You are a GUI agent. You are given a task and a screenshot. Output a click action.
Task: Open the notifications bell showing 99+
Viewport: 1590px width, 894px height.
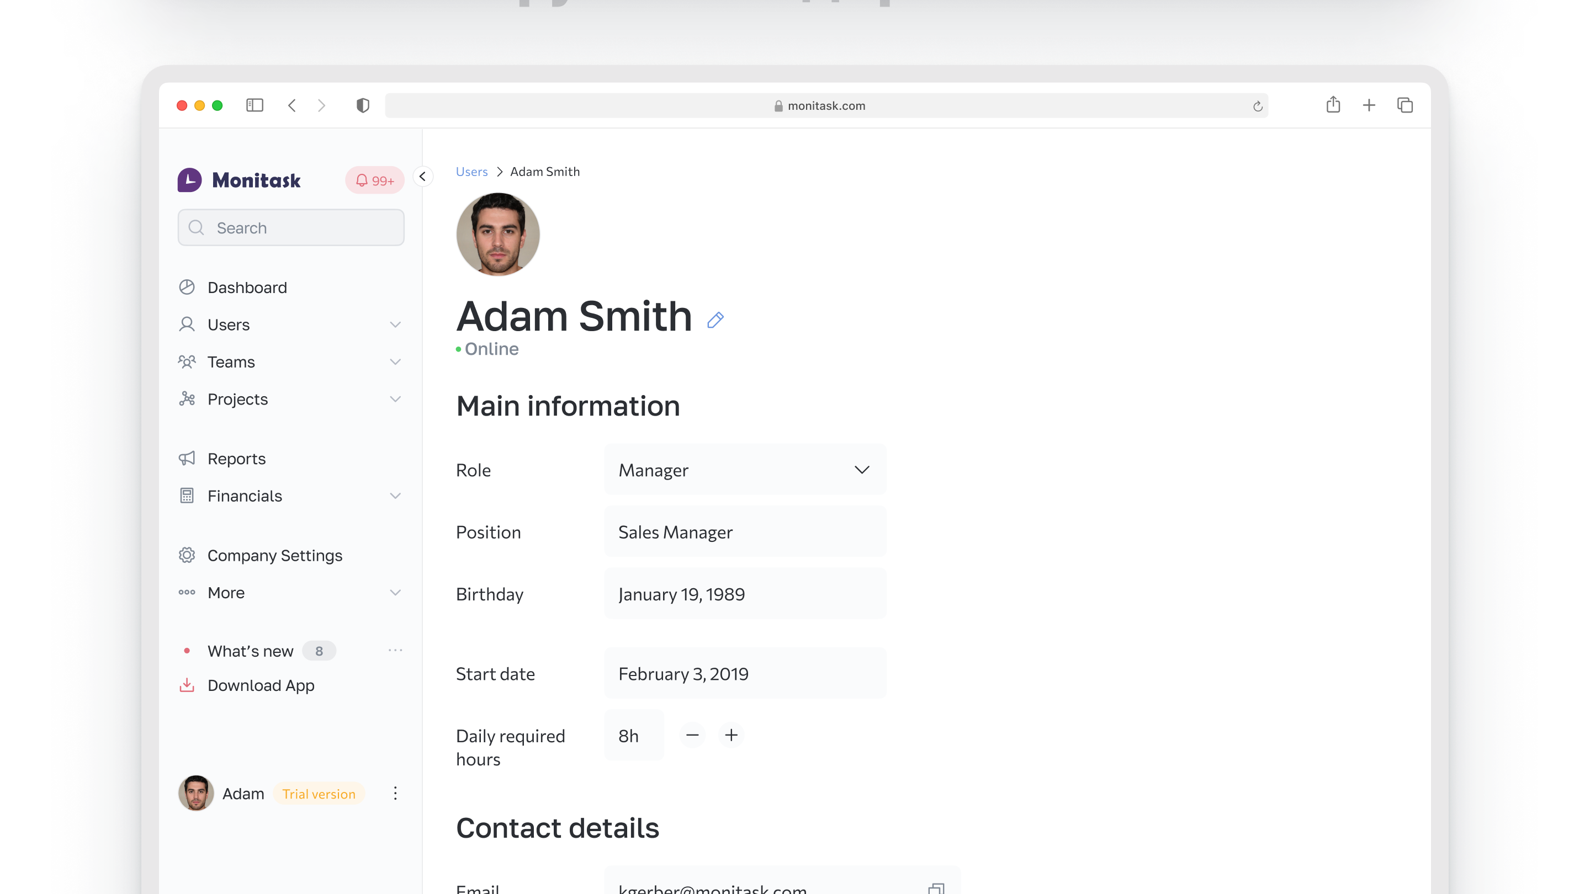[374, 180]
